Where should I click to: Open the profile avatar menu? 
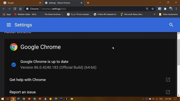click(171, 9)
